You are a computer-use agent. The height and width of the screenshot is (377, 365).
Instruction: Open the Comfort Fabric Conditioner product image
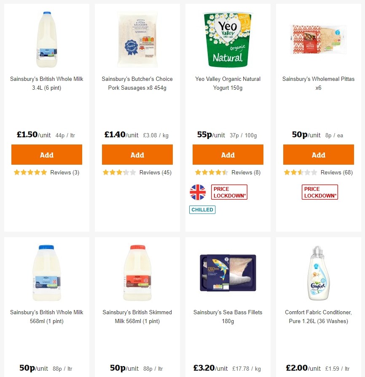pyautogui.click(x=318, y=272)
